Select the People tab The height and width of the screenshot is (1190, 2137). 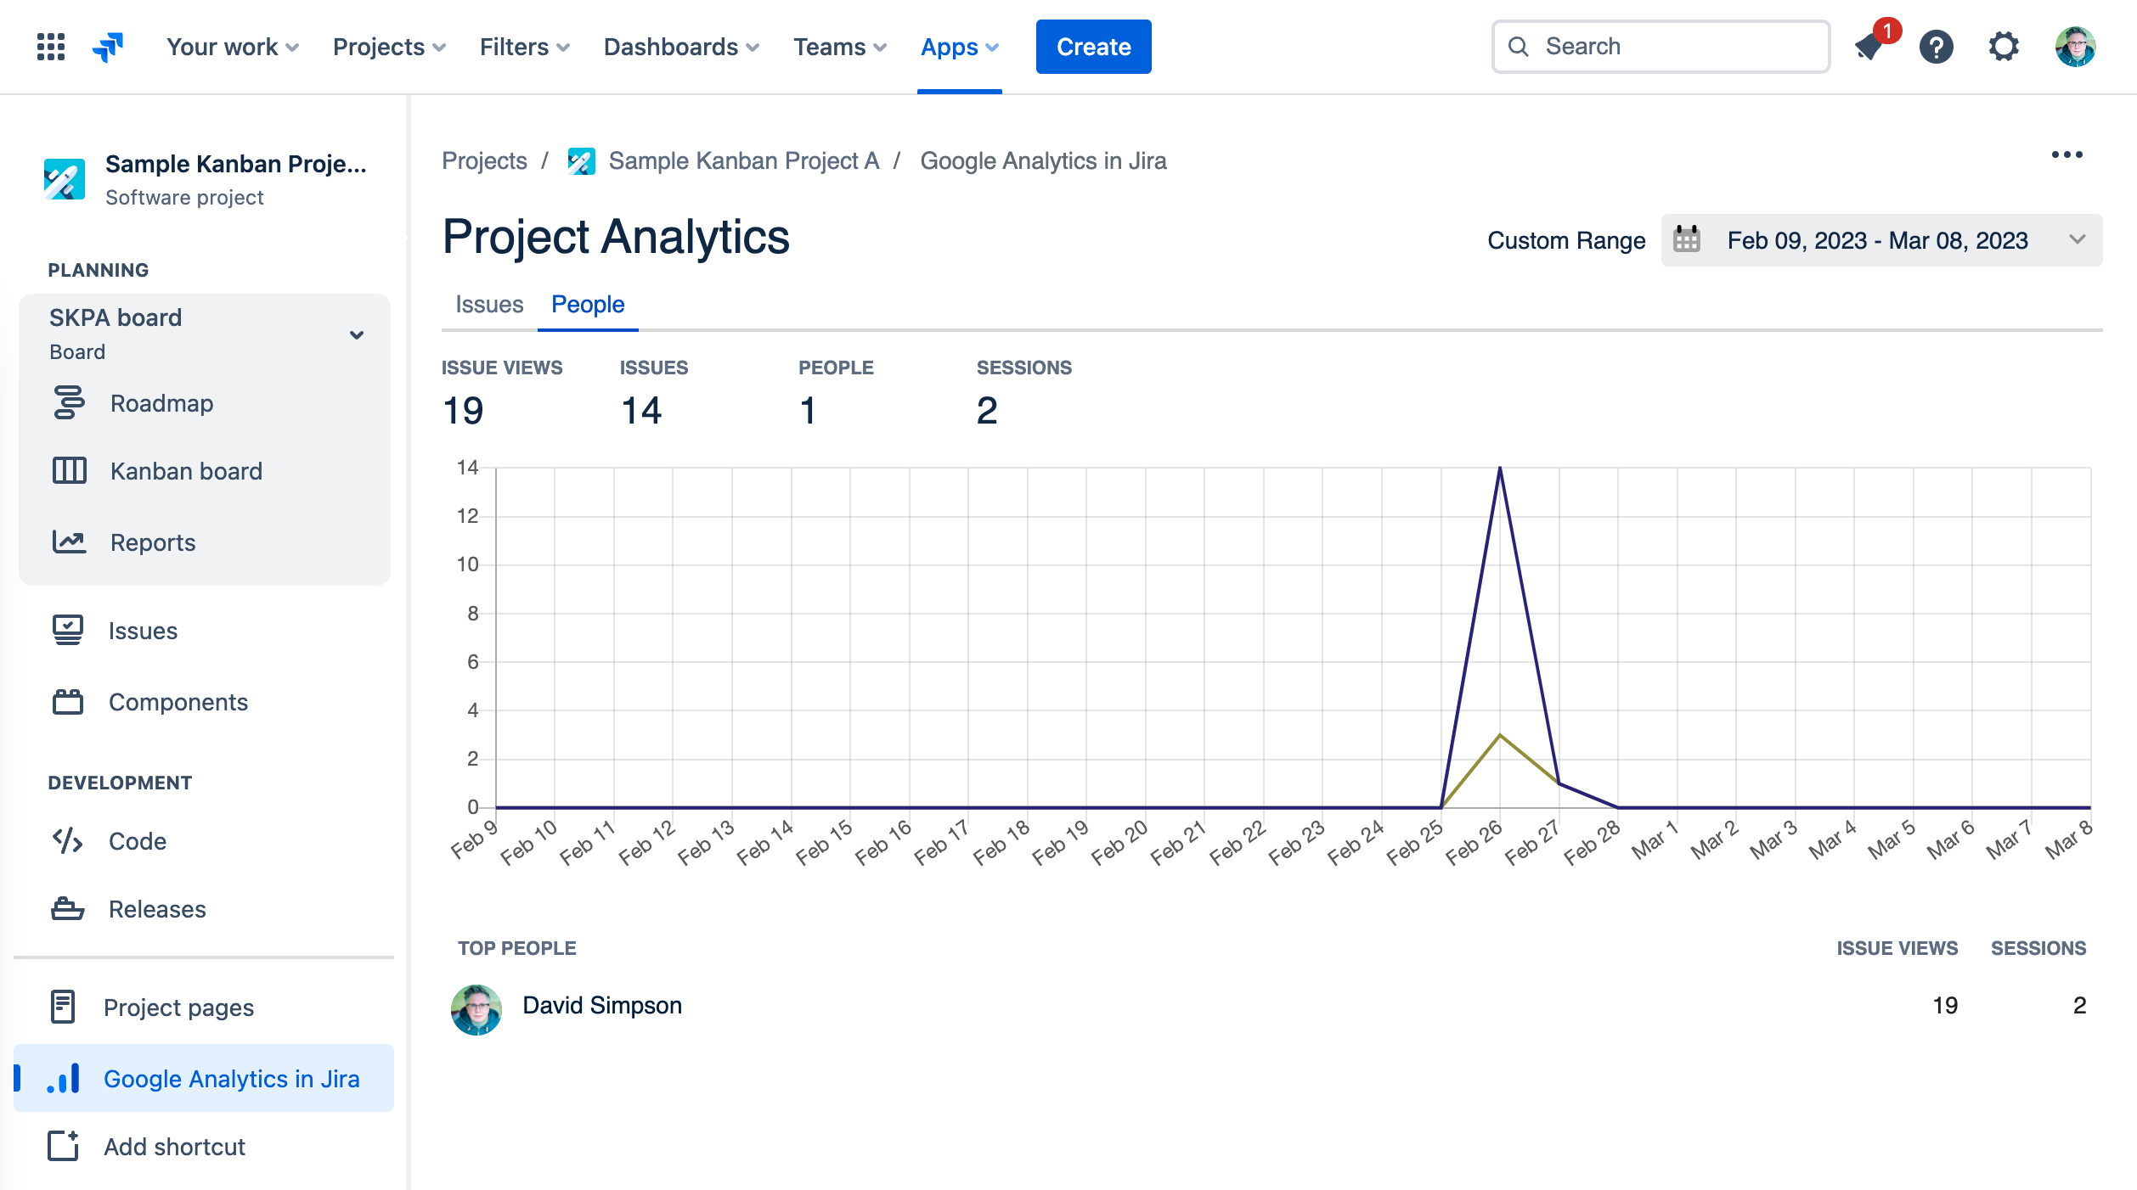point(588,305)
